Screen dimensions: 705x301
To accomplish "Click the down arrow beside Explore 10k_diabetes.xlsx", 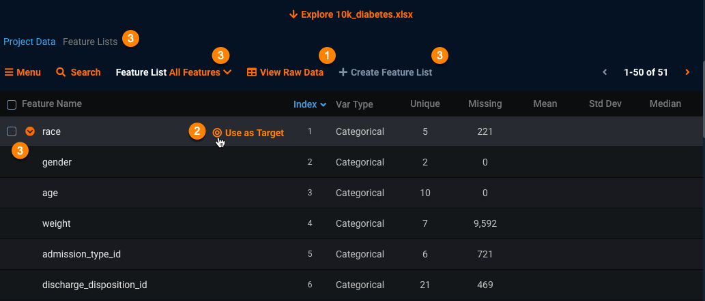I will 293,14.
